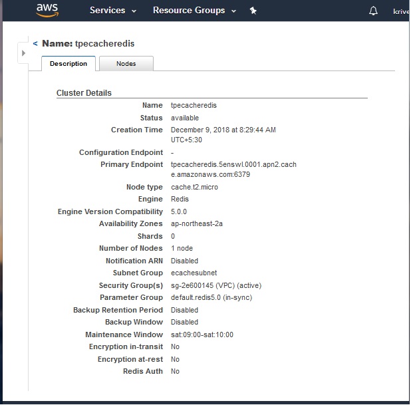Click the pin shortcut icon in navigation bar
Image resolution: width=411 pixels, height=405 pixels.
tap(253, 11)
